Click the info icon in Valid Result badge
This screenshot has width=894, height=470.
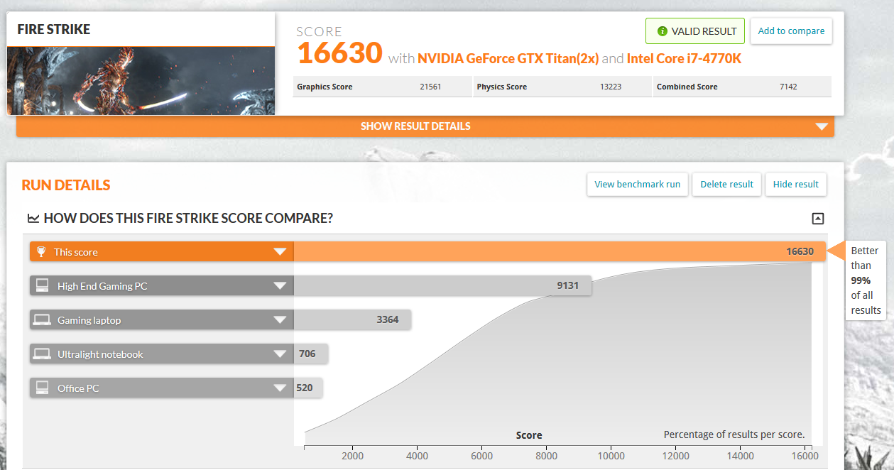pos(662,31)
